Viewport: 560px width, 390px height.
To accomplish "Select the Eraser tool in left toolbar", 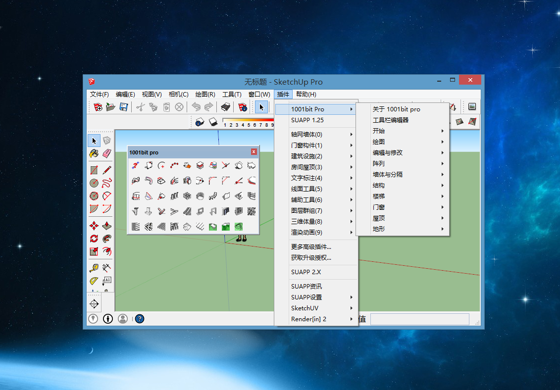I will 107,153.
